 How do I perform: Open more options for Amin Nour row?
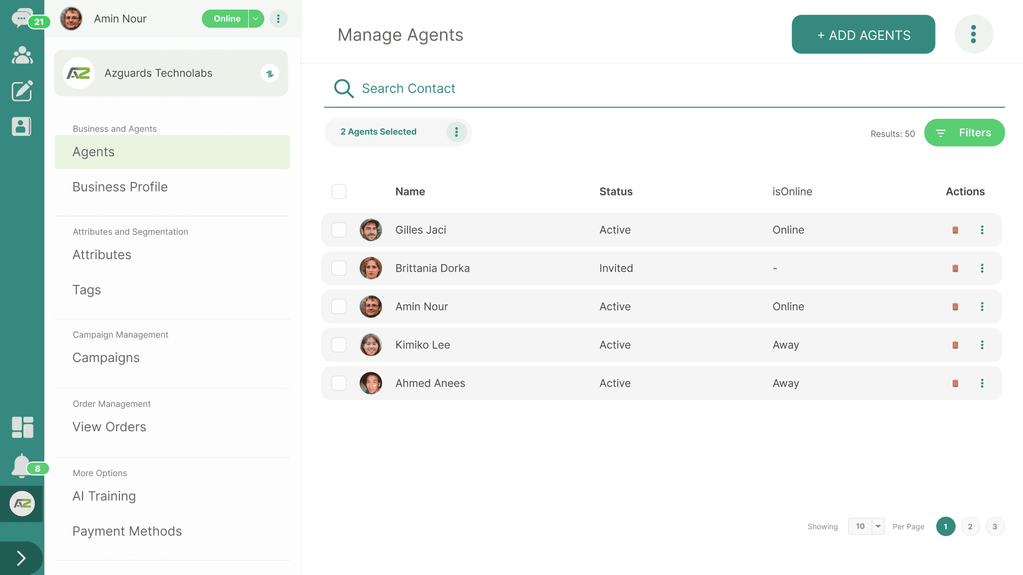coord(982,307)
